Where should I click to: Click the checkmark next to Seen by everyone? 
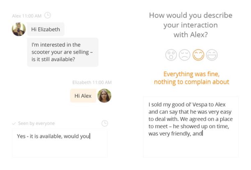coord(14,123)
